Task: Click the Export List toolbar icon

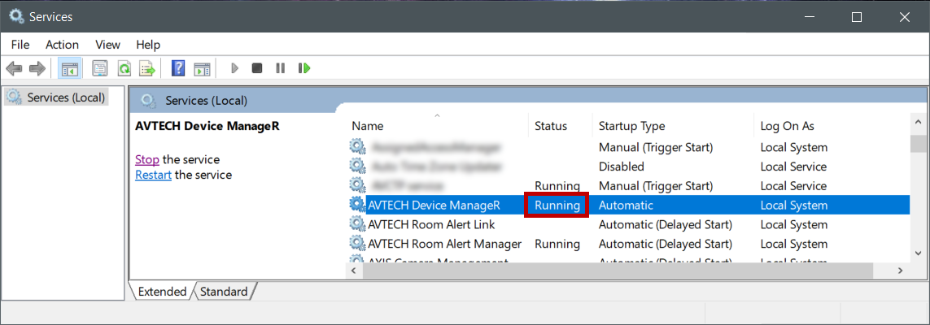Action: [x=147, y=68]
